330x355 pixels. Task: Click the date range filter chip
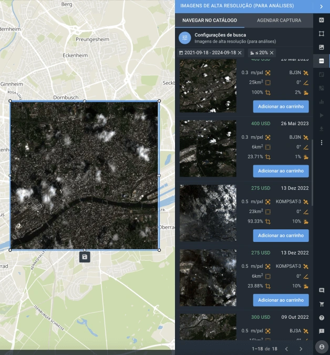(x=210, y=53)
